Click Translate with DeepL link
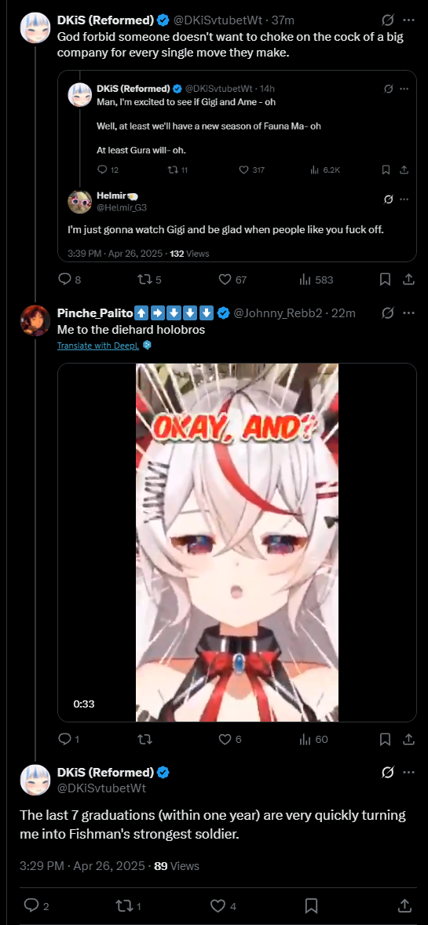 tap(98, 346)
